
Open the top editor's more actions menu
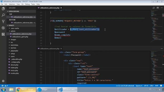[162, 8]
